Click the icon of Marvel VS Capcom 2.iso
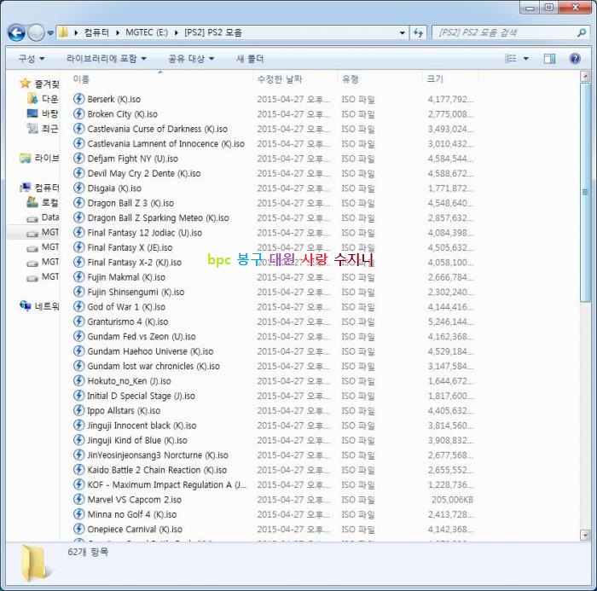This screenshot has height=591, width=597. tap(78, 500)
